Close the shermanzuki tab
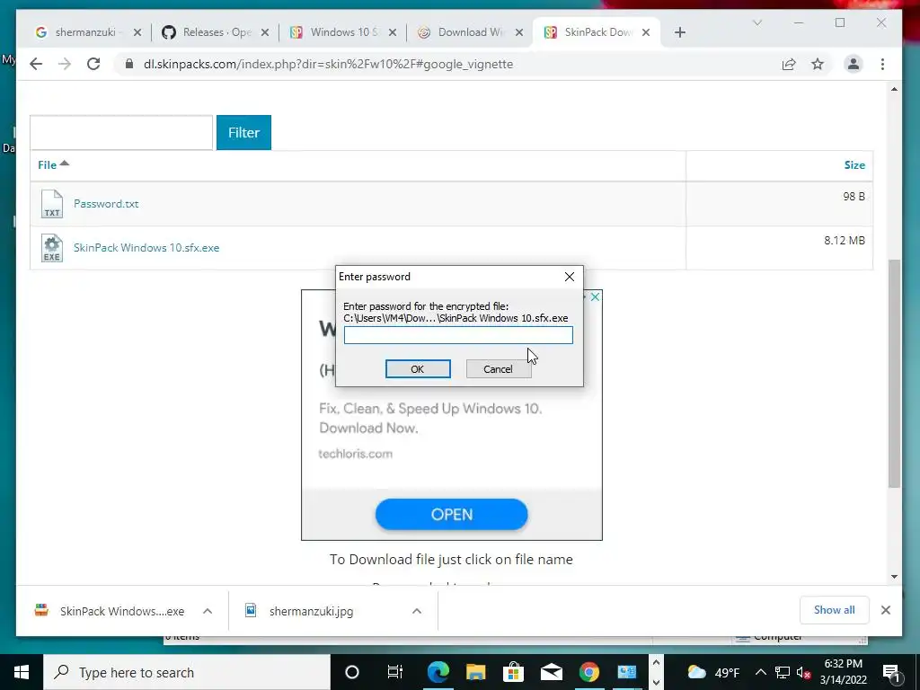 [x=137, y=32]
